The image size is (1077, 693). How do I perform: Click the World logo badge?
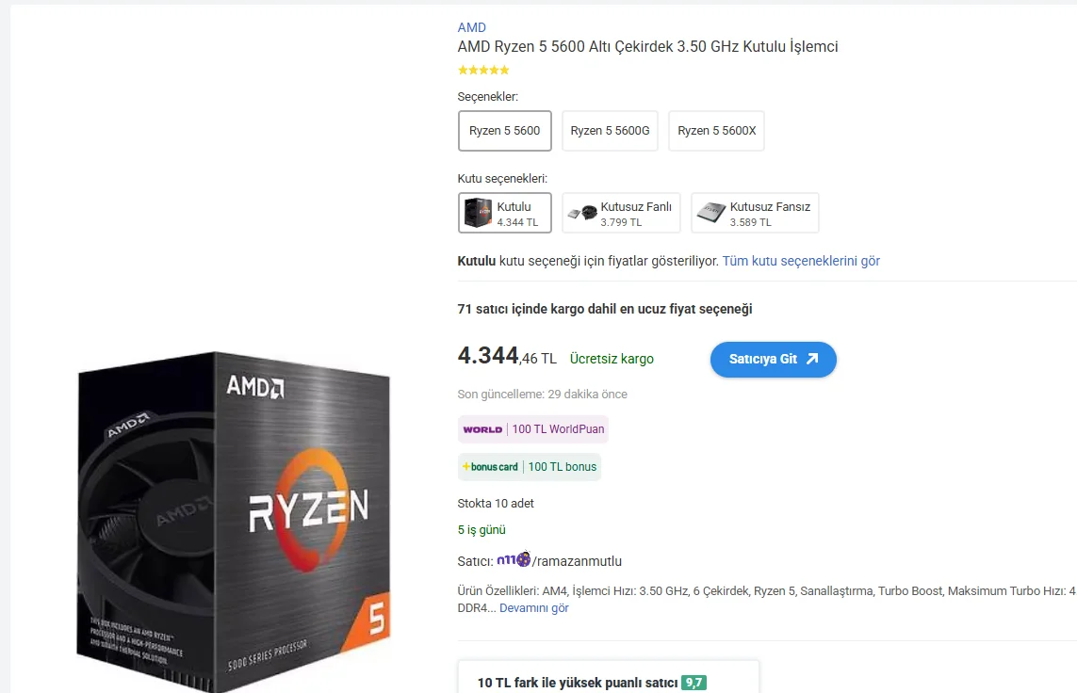[482, 429]
